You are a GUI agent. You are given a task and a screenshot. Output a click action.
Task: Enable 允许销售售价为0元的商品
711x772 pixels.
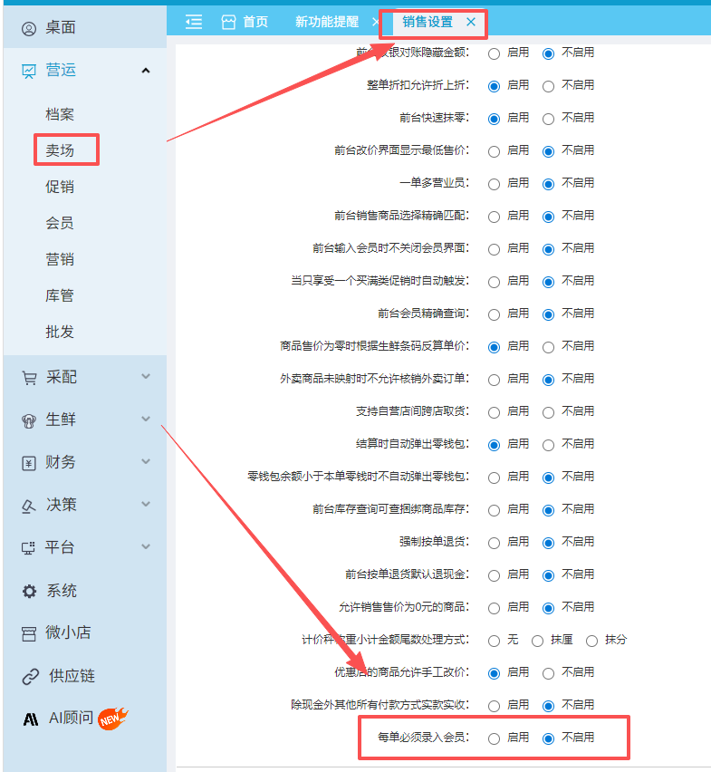494,608
